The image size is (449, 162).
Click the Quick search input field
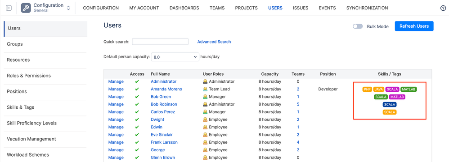[160, 42]
